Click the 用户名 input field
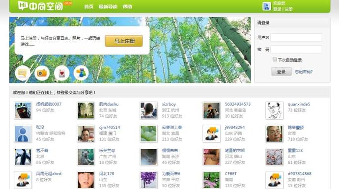 pyautogui.click(x=296, y=37)
